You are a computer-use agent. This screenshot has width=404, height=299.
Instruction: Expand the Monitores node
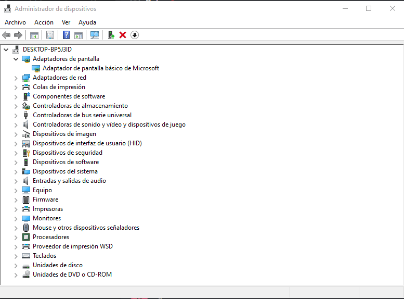[16, 219]
